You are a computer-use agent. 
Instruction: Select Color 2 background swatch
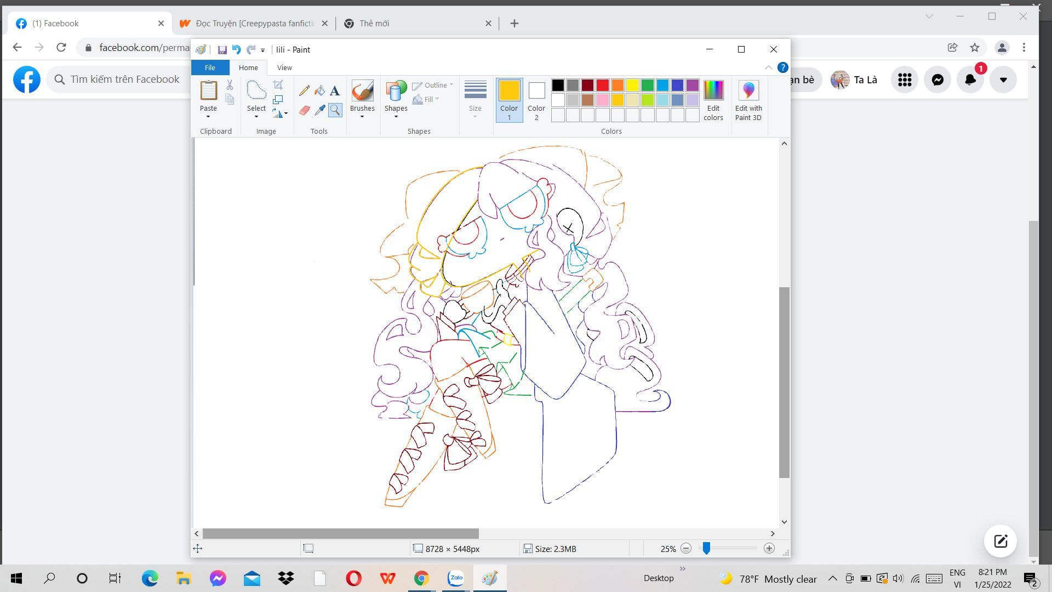[536, 100]
